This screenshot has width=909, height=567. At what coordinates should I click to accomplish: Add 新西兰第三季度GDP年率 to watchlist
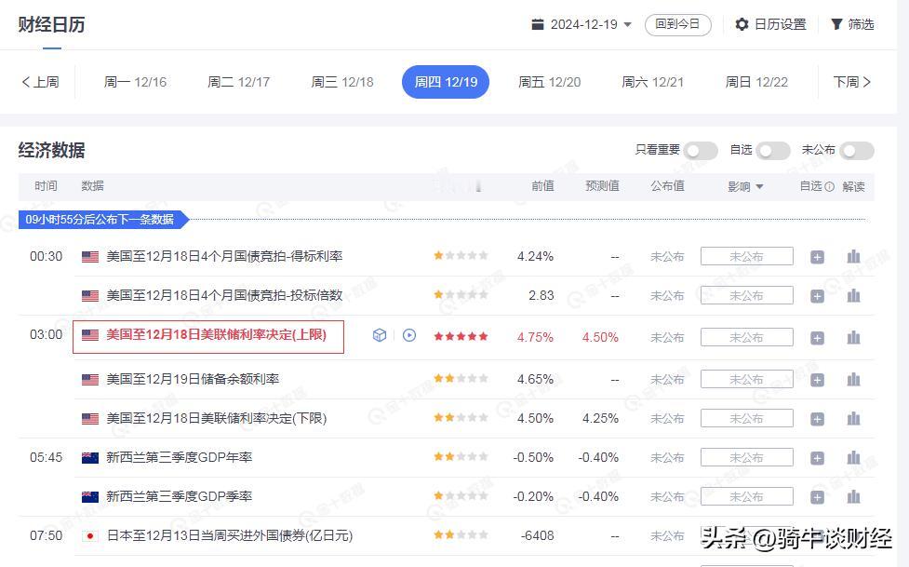pos(817,458)
